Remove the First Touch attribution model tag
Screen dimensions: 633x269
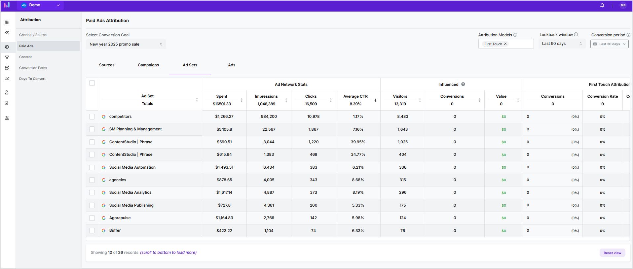tap(505, 44)
